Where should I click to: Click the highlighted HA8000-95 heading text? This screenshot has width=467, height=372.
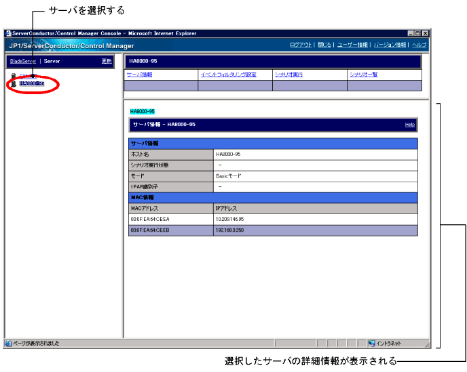tap(143, 112)
